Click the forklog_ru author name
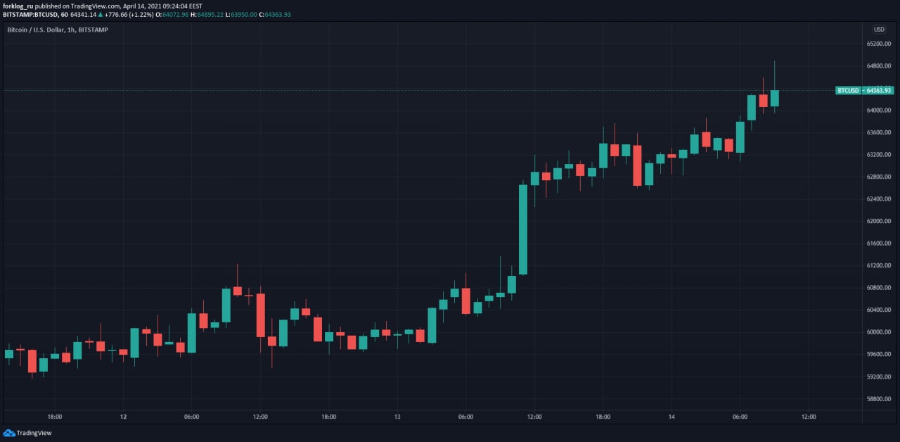The width and height of the screenshot is (900, 442). (x=18, y=6)
